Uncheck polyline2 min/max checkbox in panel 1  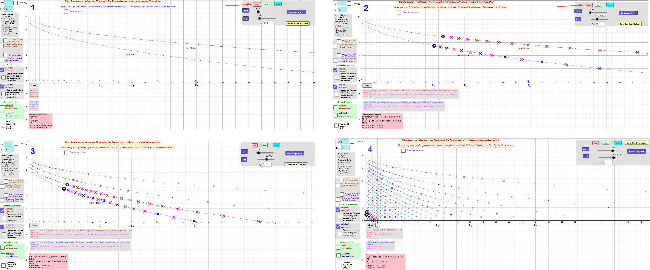2,86
